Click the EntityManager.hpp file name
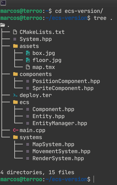The height and width of the screenshot is (185, 117). pos(60,123)
